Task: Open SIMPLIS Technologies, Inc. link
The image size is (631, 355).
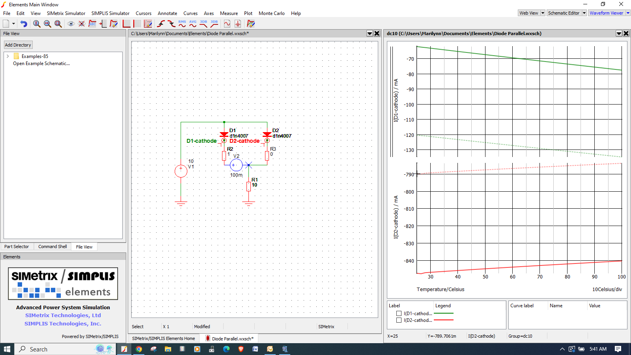Action: (63, 323)
